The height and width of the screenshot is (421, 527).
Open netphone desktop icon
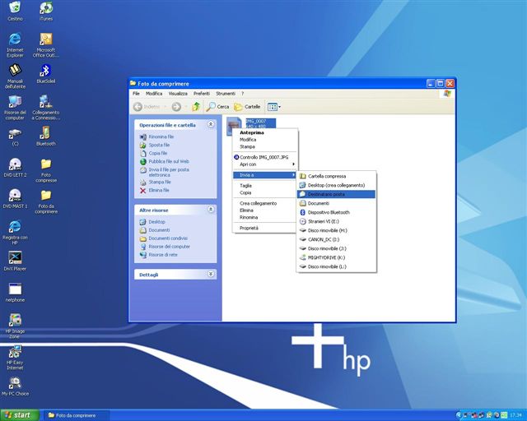pyautogui.click(x=15, y=293)
